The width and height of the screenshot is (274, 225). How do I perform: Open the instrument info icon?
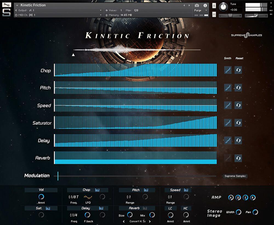[205, 5]
